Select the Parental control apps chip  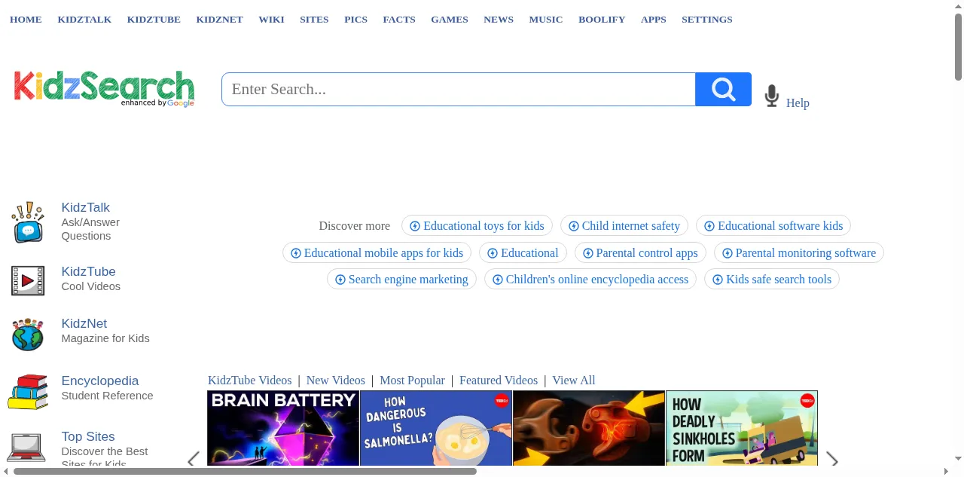(640, 253)
